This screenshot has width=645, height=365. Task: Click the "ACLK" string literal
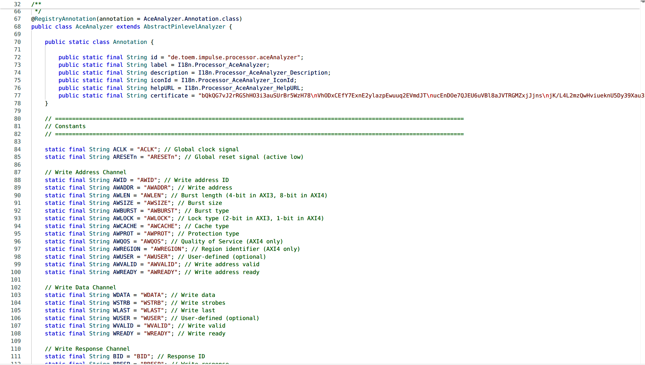pyautogui.click(x=147, y=149)
